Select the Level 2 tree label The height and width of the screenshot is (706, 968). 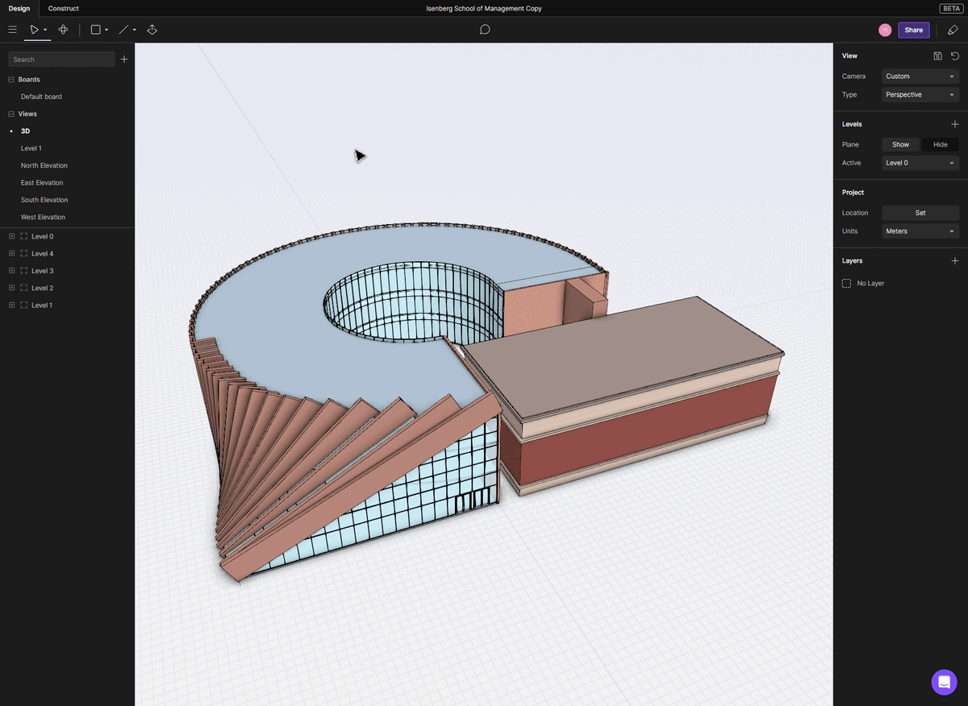42,288
